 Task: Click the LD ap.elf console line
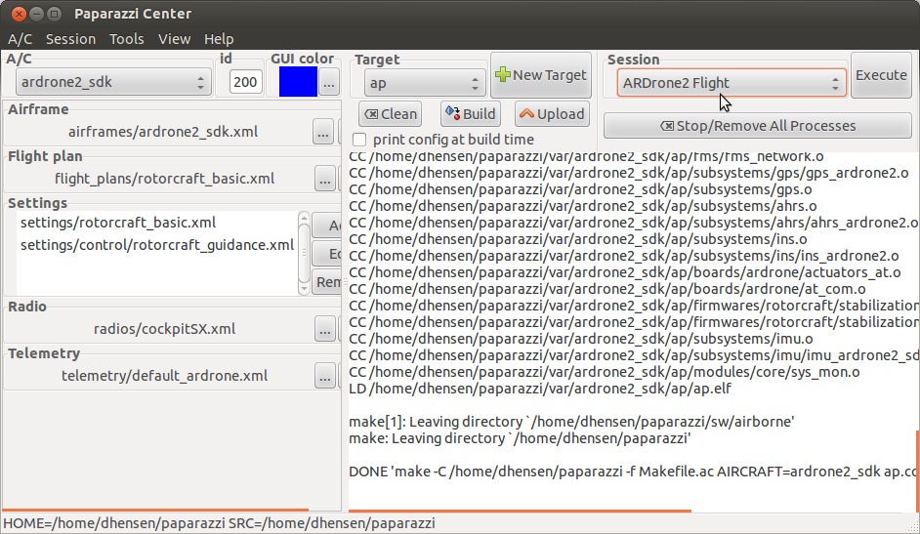click(x=540, y=389)
